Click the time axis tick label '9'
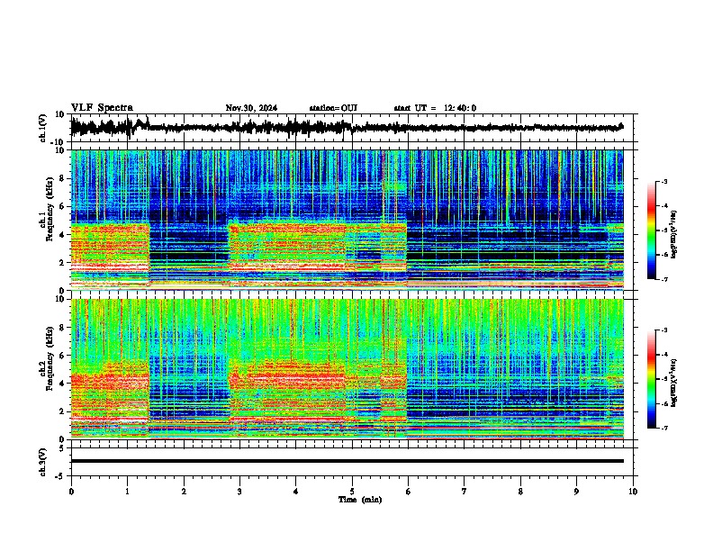Viewport: 713px width, 551px height. pyautogui.click(x=576, y=492)
